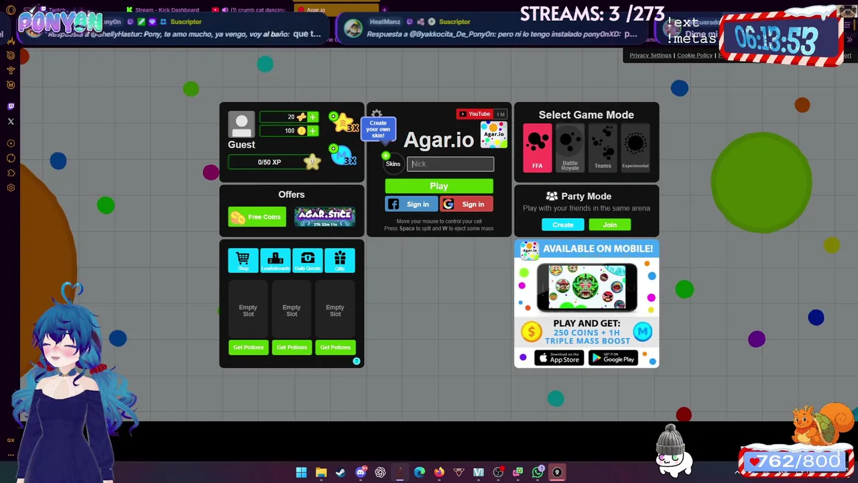Add coins using the plus next to 100

(x=312, y=131)
